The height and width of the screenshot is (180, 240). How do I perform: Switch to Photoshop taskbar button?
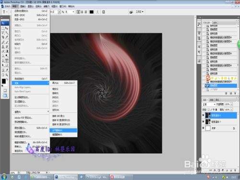click(66, 177)
